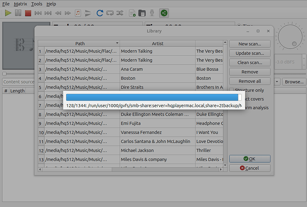The width and height of the screenshot is (307, 207).
Task: Sort by the Path column header
Action: click(80, 43)
